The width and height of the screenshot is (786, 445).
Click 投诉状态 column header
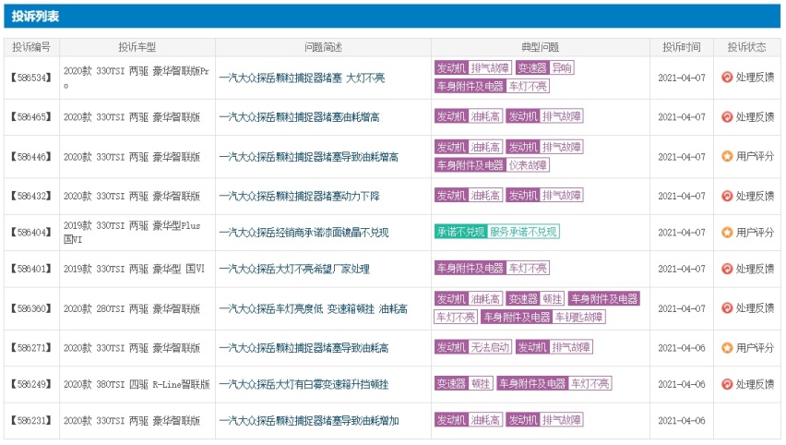coord(747,47)
